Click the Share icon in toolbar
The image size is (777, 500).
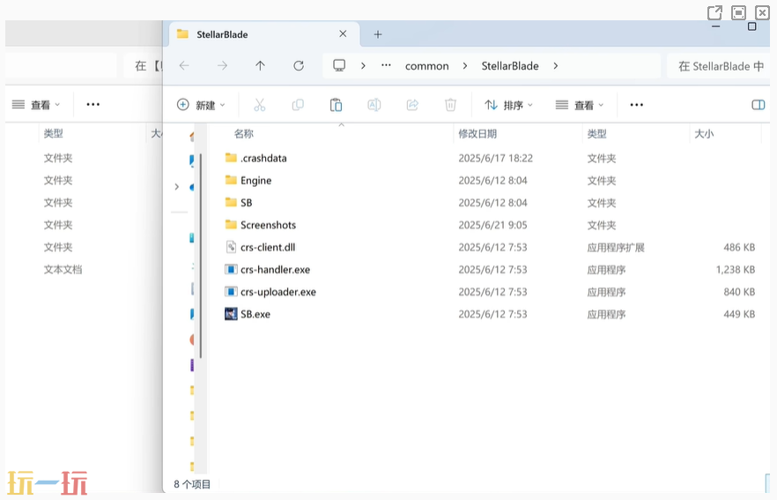point(412,105)
